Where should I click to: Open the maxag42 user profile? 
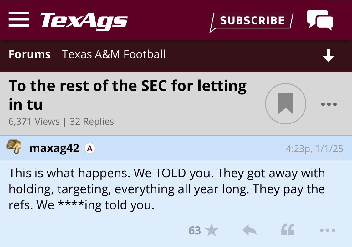click(54, 148)
